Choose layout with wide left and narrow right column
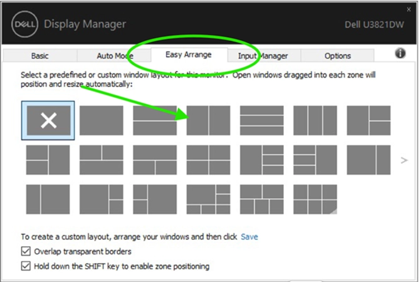The width and height of the screenshot is (420, 282). point(369,160)
